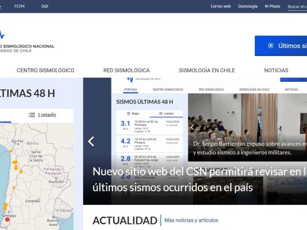Screen dimensions: 307x230
Task: Open the FCFM link in top bar
Action: (19, 6)
